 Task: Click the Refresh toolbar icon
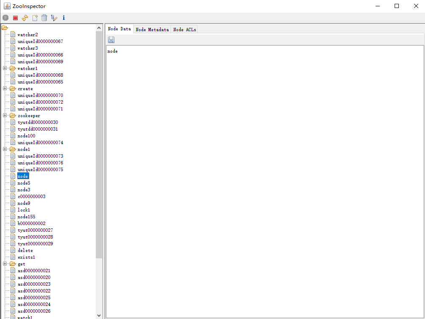(25, 18)
